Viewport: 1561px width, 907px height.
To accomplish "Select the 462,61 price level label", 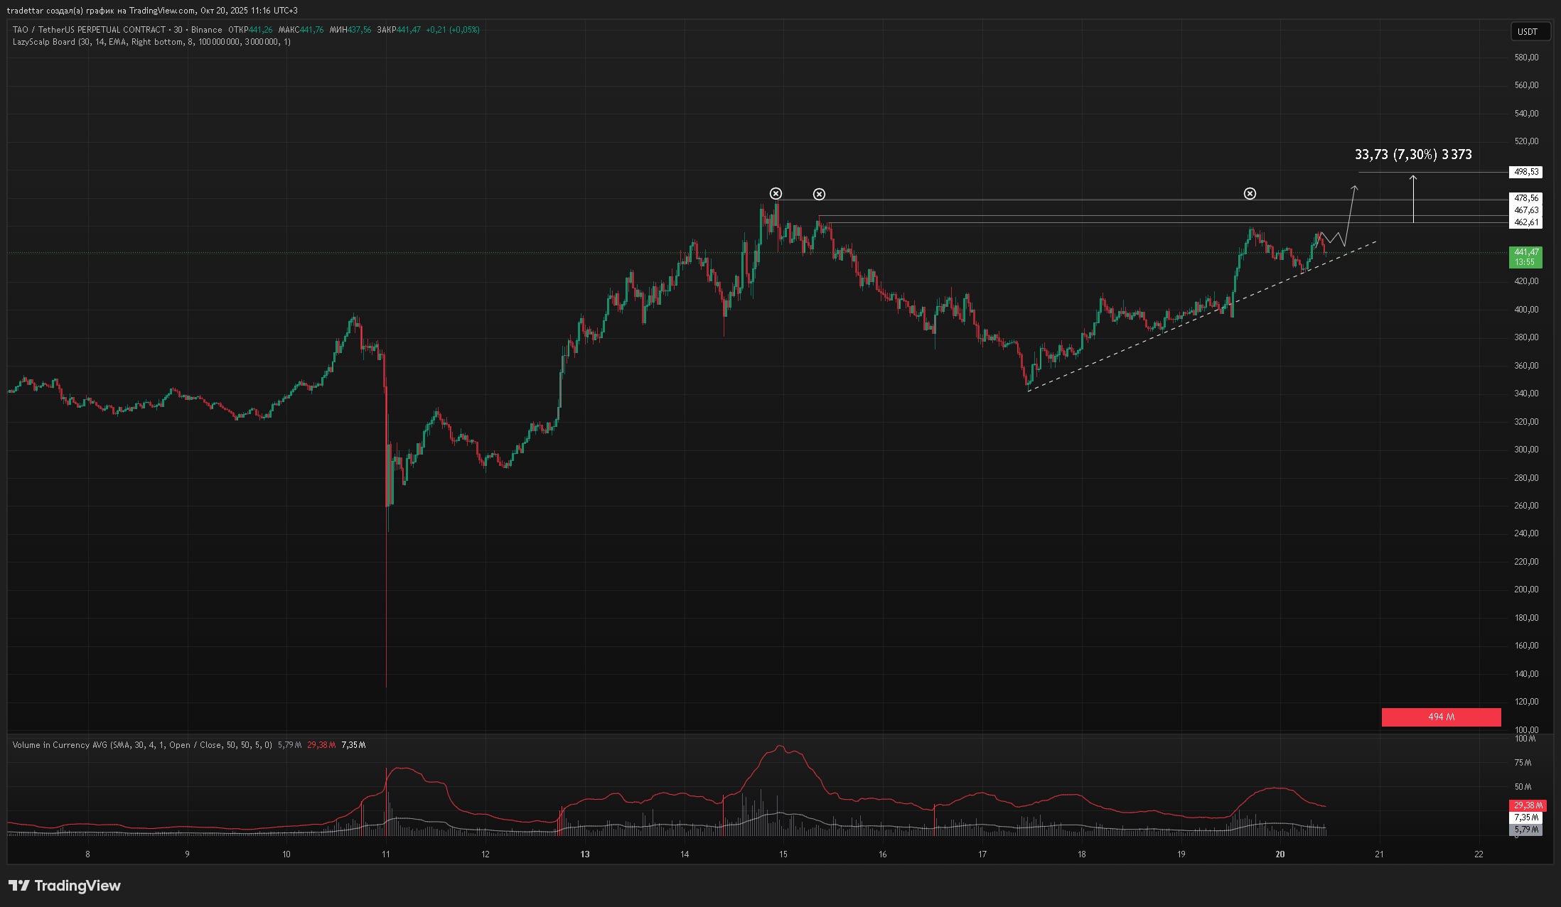I will (1525, 222).
